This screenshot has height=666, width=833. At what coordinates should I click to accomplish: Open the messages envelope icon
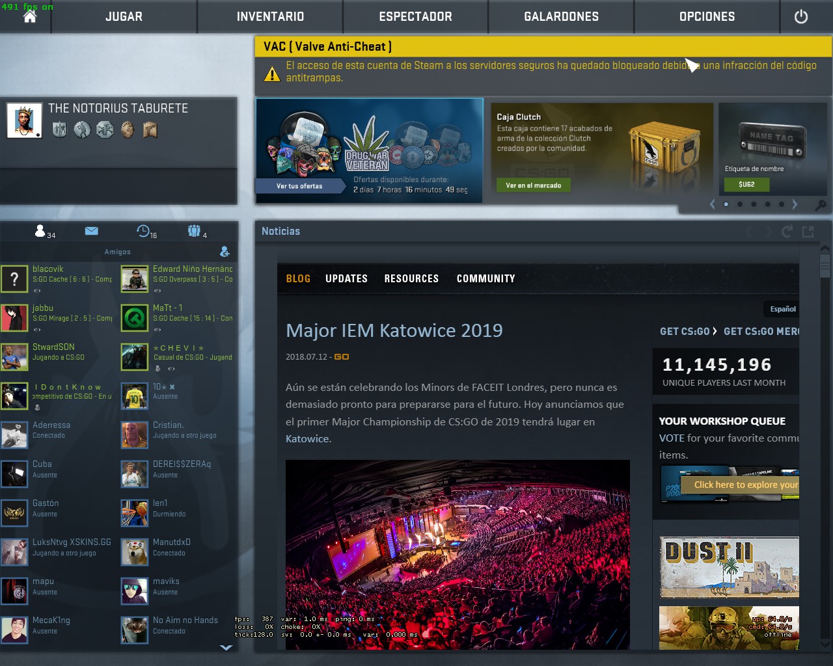91,231
